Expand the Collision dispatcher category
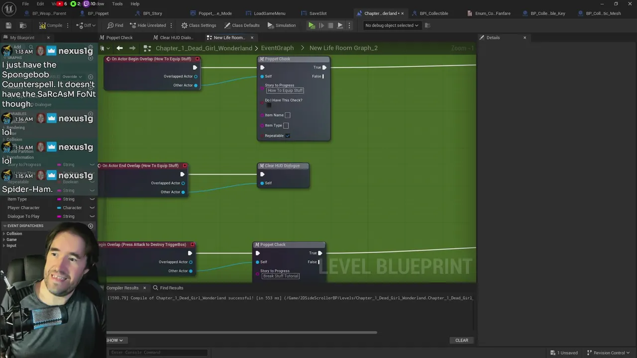The height and width of the screenshot is (358, 637). tap(4, 234)
